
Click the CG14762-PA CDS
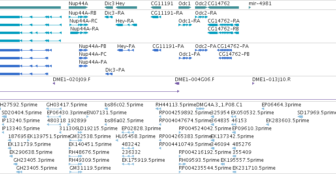point(224,50)
